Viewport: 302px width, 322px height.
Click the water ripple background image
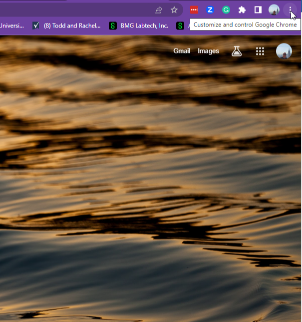(150, 200)
